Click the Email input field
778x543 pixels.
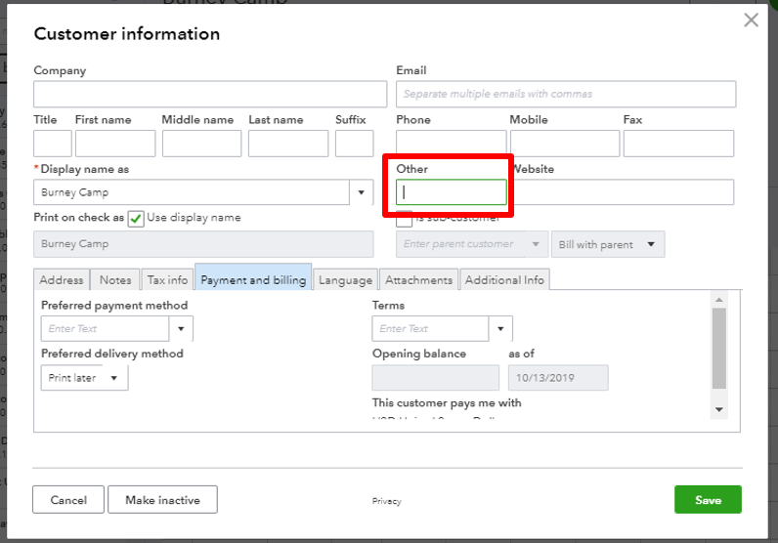565,95
